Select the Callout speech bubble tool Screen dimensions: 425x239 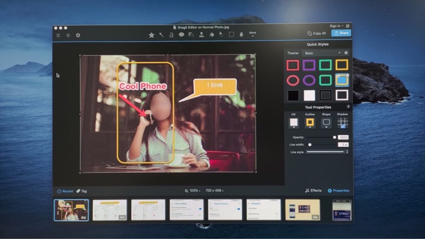tap(182, 35)
